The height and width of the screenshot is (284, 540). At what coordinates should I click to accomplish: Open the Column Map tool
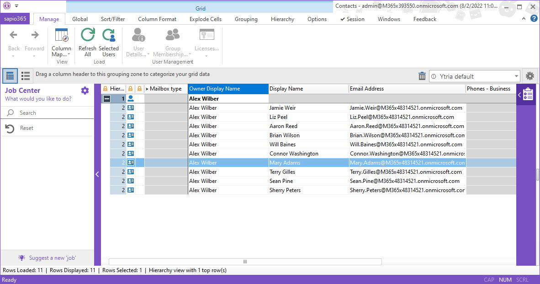(x=61, y=37)
